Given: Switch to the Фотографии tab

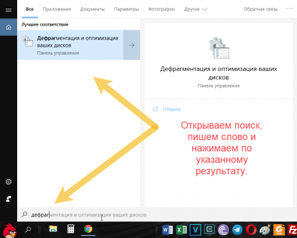Looking at the screenshot, I should click(162, 9).
